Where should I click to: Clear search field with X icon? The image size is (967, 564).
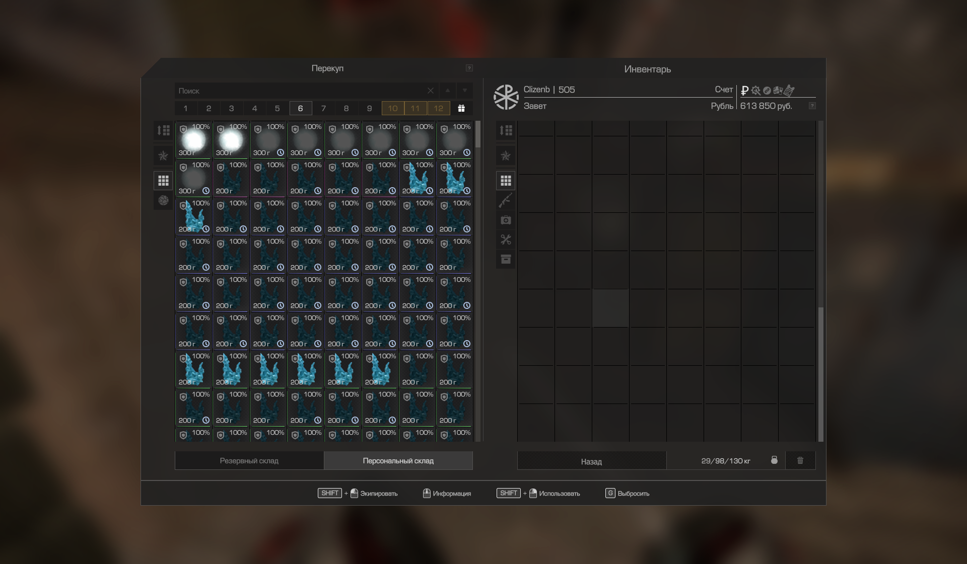(430, 91)
